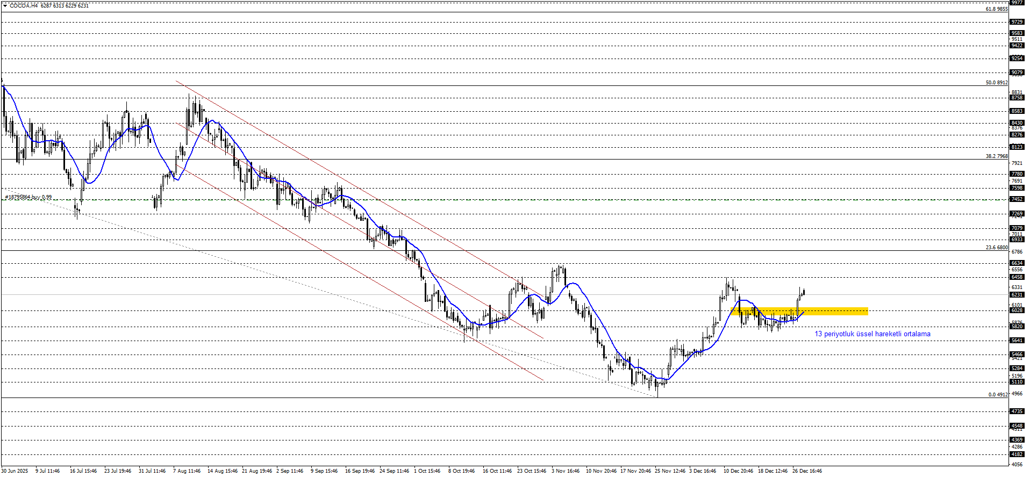Click the 61.8 9855 Fibonacci level label
The width and height of the screenshot is (1030, 477).
tap(996, 9)
